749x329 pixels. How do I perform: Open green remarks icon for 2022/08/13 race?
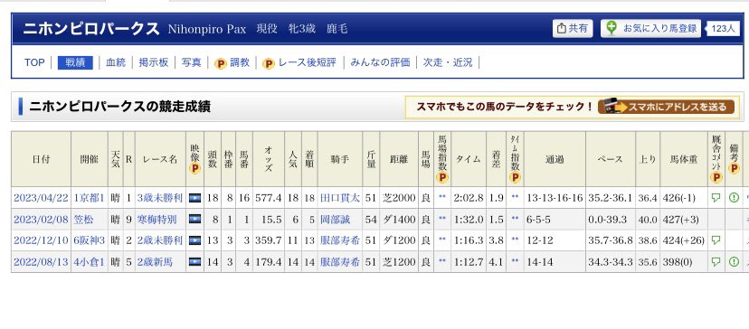(734, 262)
